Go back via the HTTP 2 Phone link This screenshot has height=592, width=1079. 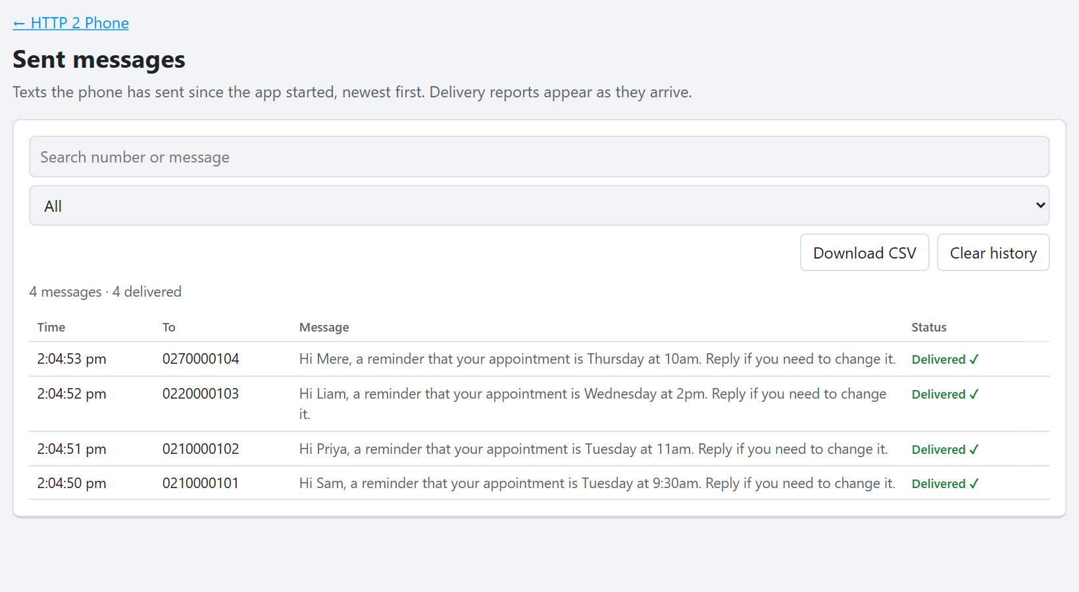[70, 23]
